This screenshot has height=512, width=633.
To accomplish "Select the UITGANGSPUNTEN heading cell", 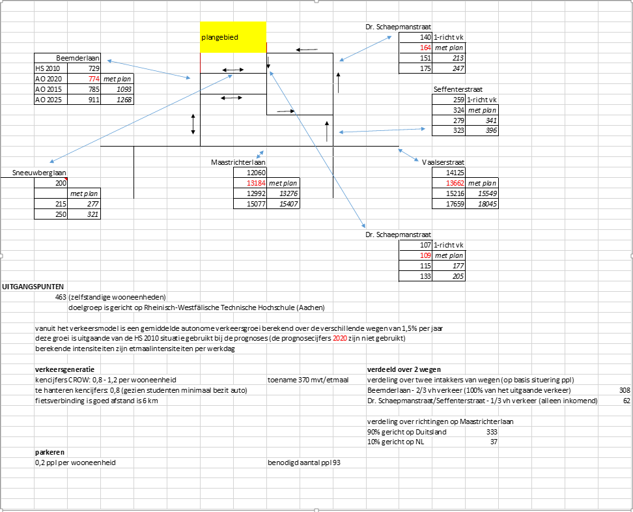I will pos(32,286).
